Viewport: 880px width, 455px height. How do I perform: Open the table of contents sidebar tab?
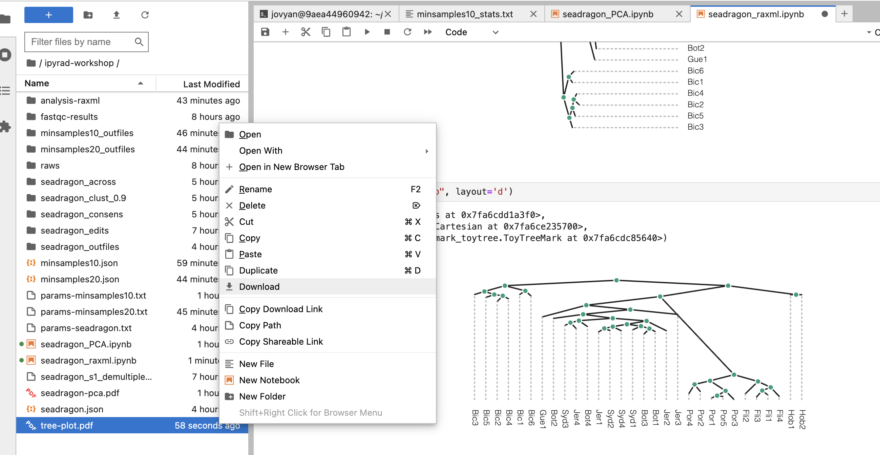click(x=5, y=91)
